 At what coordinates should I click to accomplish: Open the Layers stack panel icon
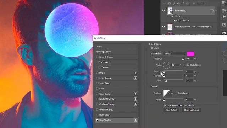pyautogui.click(x=224, y=33)
